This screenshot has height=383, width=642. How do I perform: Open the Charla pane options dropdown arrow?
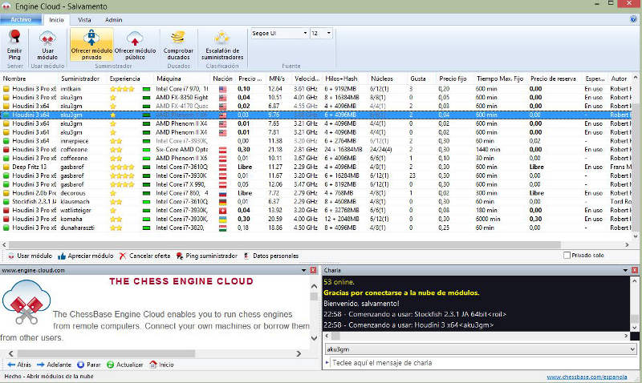pos(625,270)
